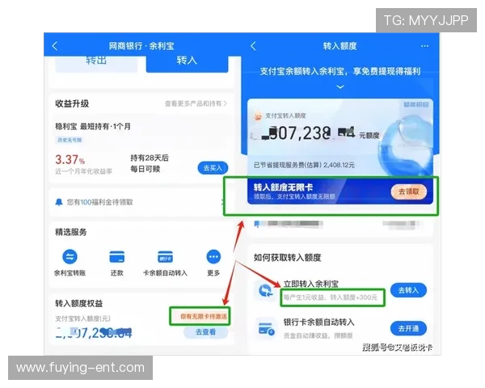Tap the 立即转入余利宝 refresh icon
The image size is (485, 388).
click(265, 290)
